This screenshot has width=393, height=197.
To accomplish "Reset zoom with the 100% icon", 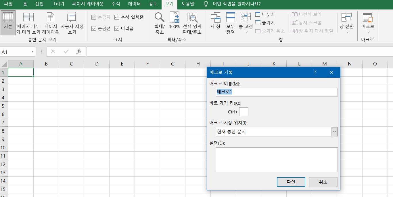I will [174, 18].
